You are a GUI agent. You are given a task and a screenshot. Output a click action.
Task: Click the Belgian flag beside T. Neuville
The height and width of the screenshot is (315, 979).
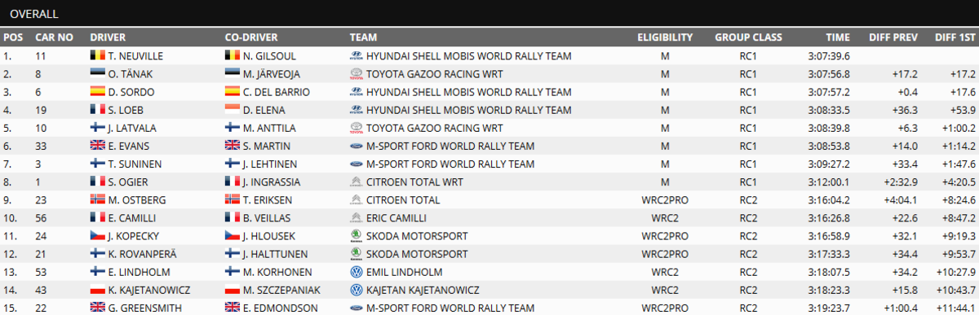click(97, 56)
